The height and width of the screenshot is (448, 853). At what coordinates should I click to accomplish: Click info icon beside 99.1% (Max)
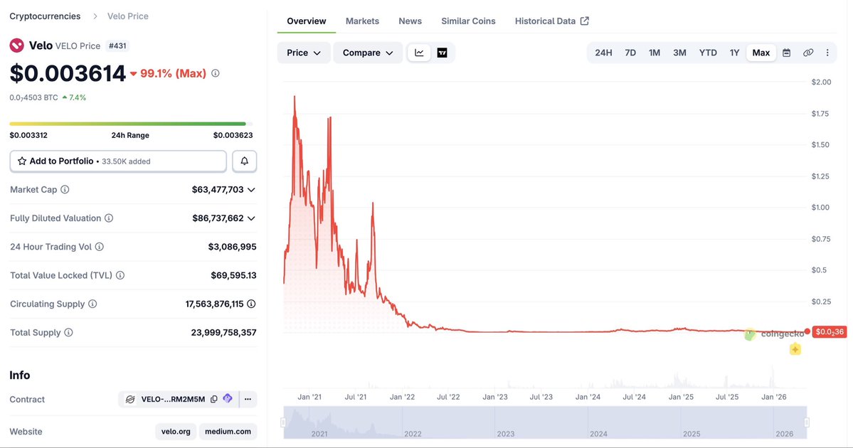[216, 73]
